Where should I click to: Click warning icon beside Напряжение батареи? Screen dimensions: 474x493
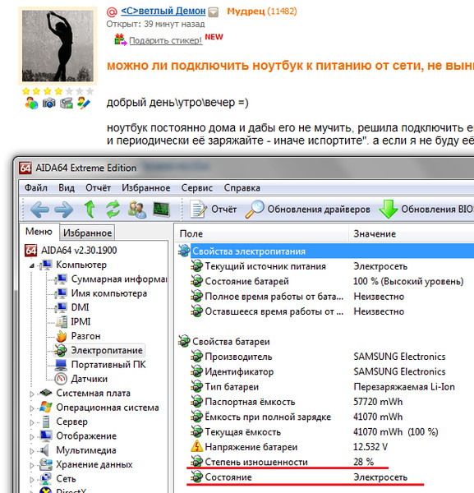(x=197, y=446)
